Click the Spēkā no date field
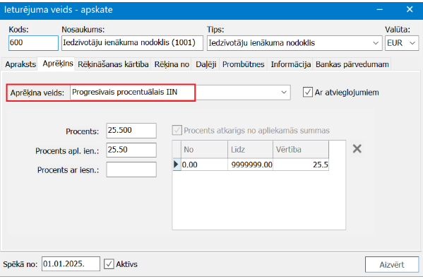The image size is (423, 279). (71, 263)
